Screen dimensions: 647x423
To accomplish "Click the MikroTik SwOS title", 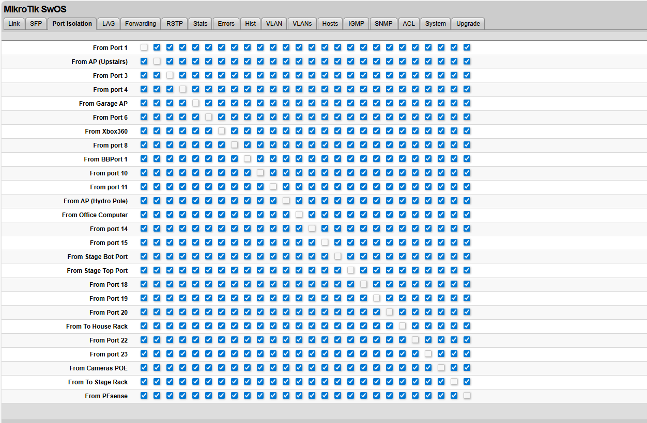I will click(x=35, y=9).
